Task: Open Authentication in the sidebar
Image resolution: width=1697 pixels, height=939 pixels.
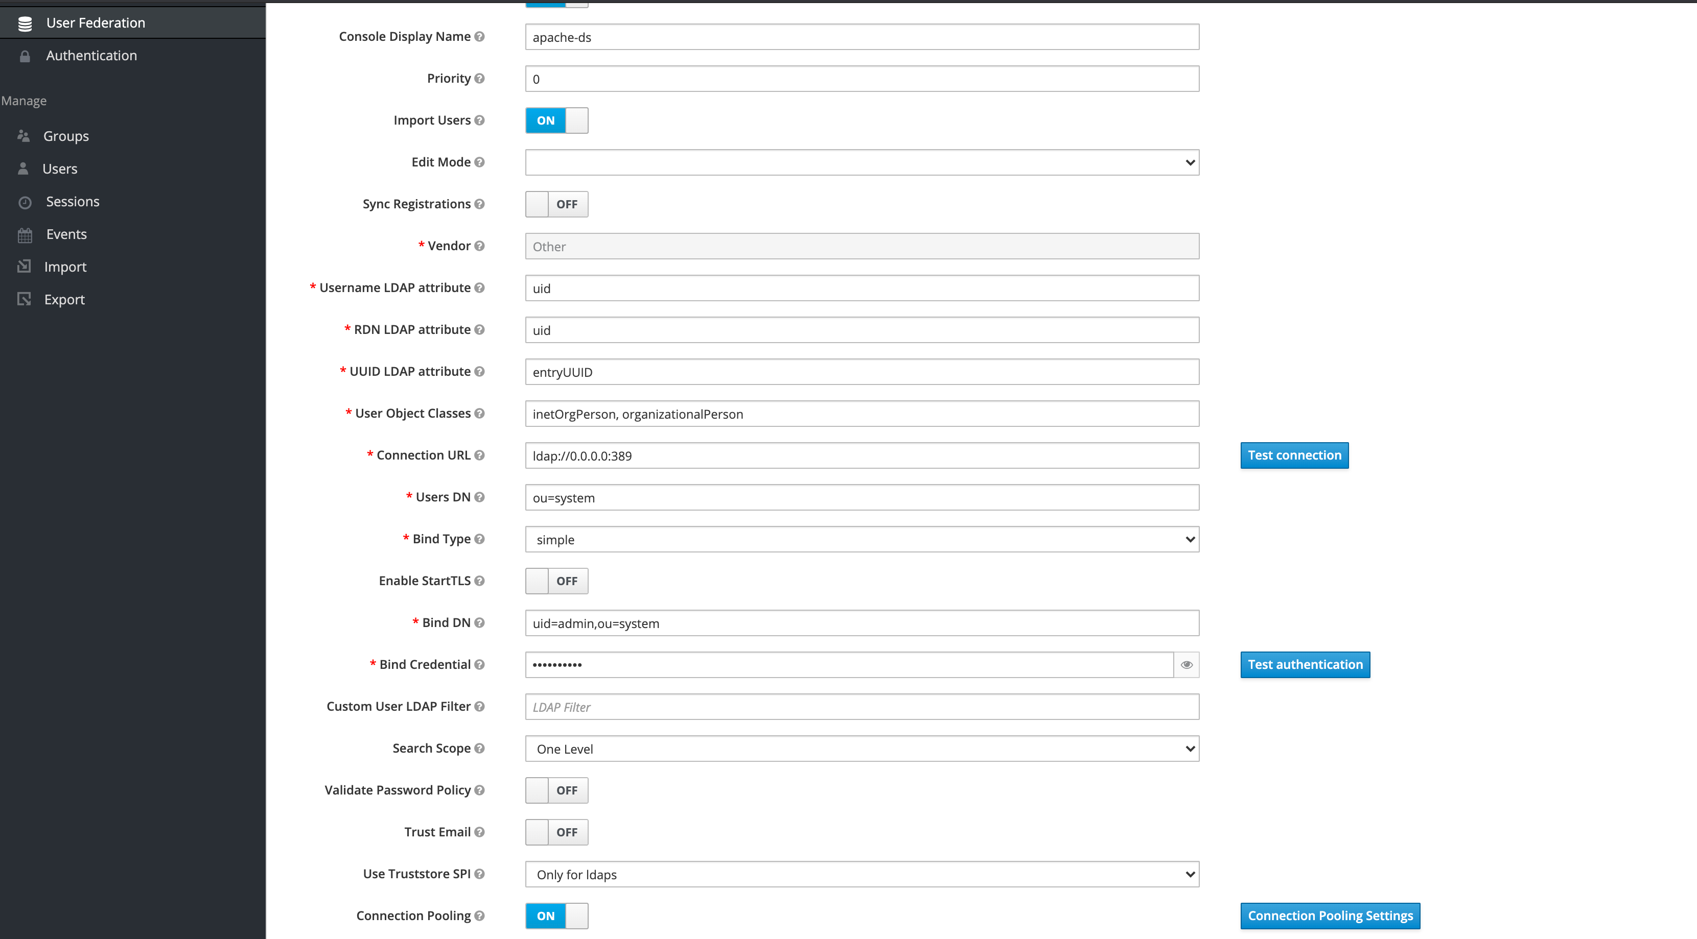Action: (91, 56)
